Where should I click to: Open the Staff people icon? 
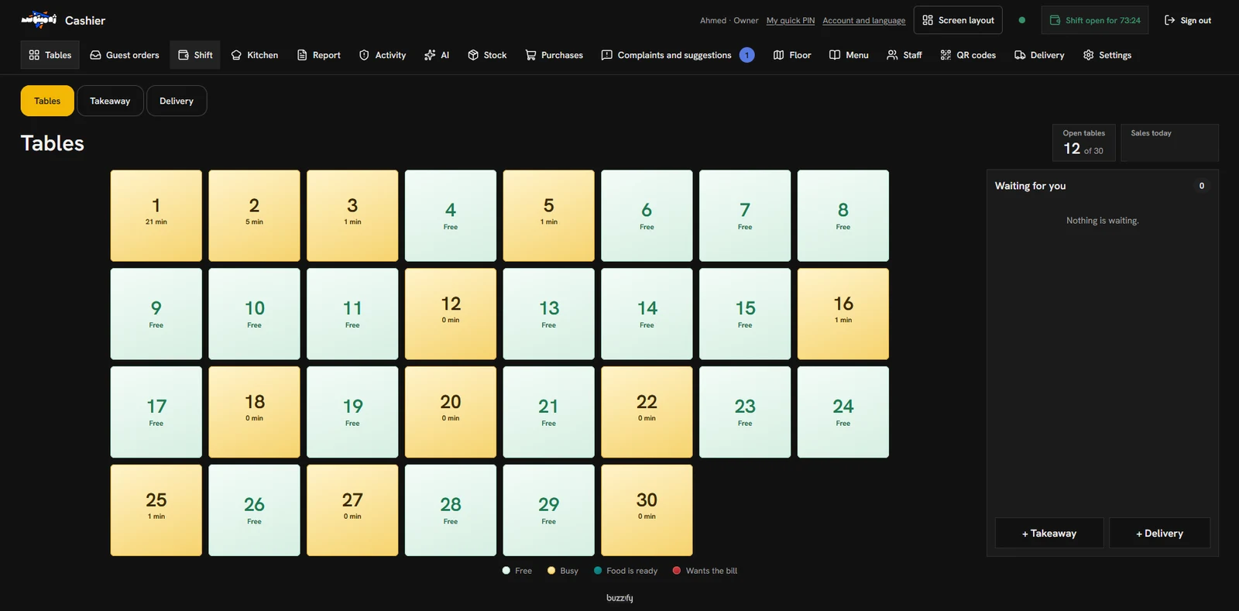coord(892,55)
